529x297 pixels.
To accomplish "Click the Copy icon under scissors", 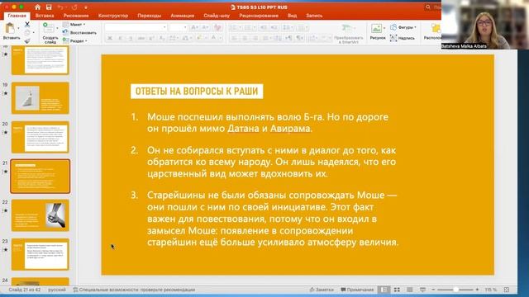I will click(x=27, y=33).
